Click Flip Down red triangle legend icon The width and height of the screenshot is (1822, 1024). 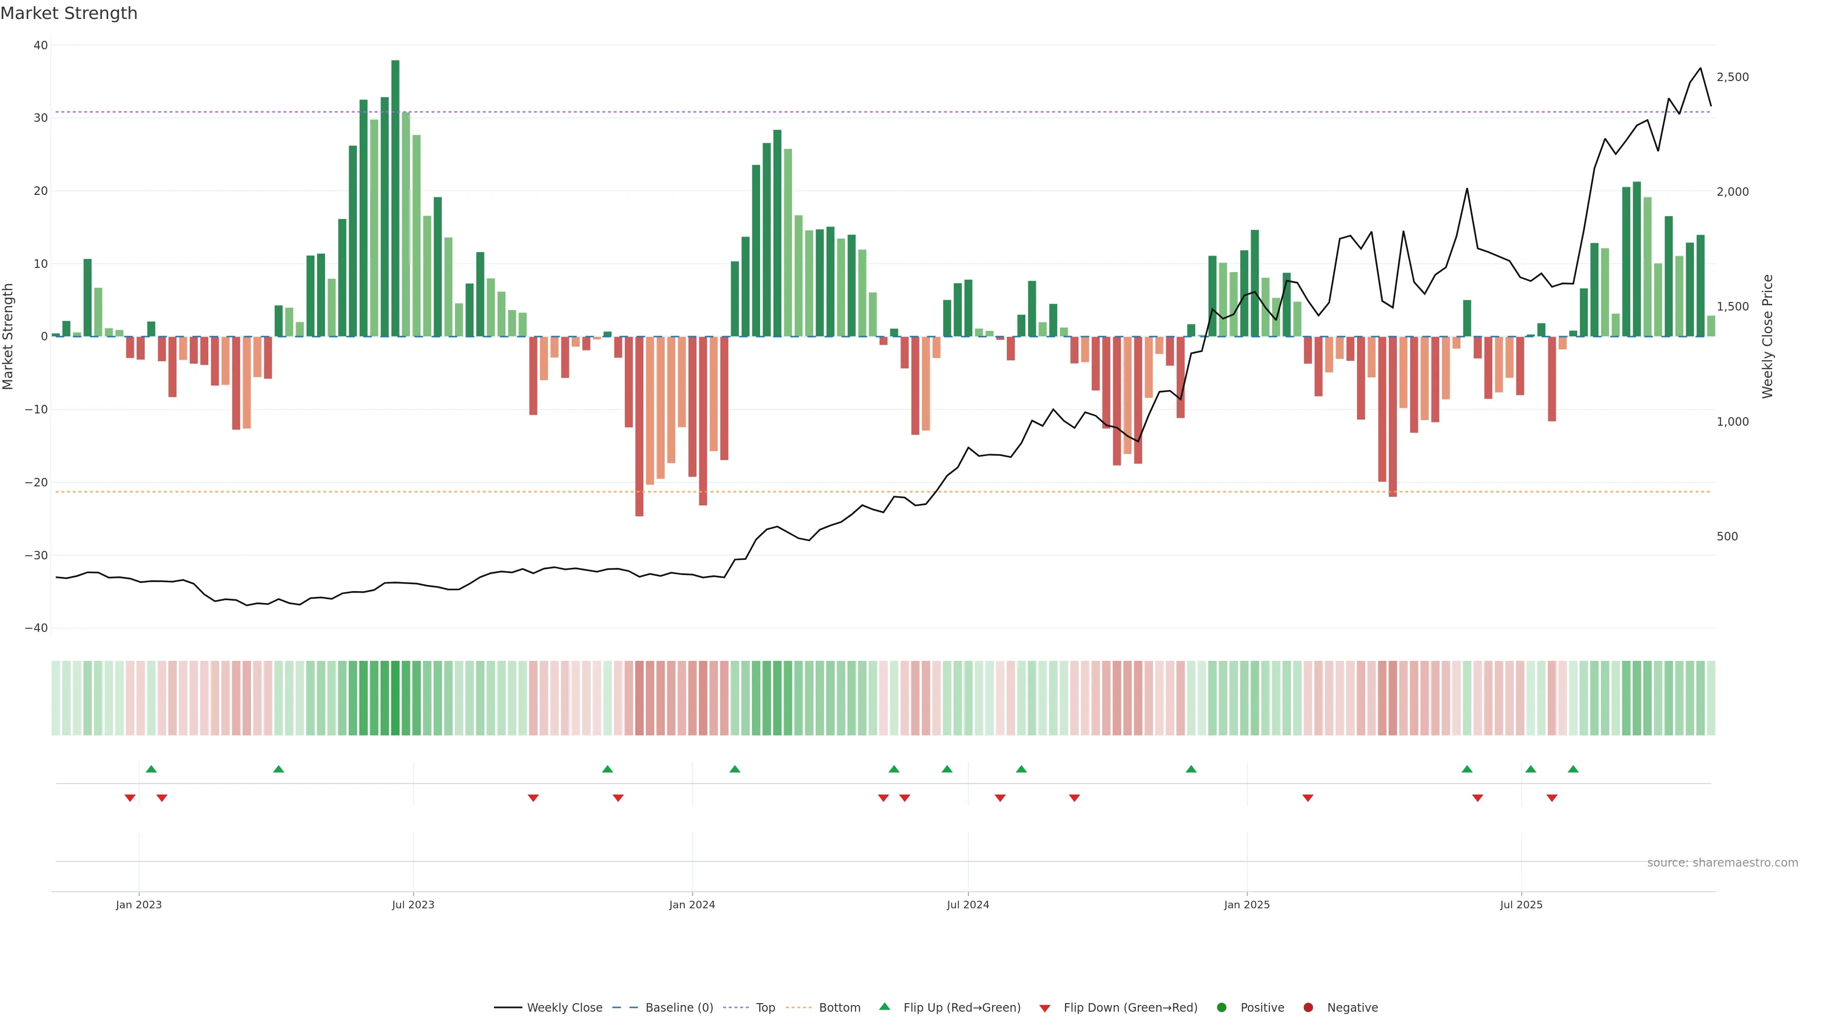[1045, 1008]
